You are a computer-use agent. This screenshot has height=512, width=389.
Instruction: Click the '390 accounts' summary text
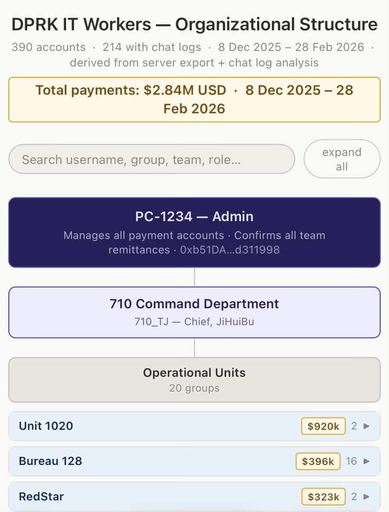tap(48, 47)
